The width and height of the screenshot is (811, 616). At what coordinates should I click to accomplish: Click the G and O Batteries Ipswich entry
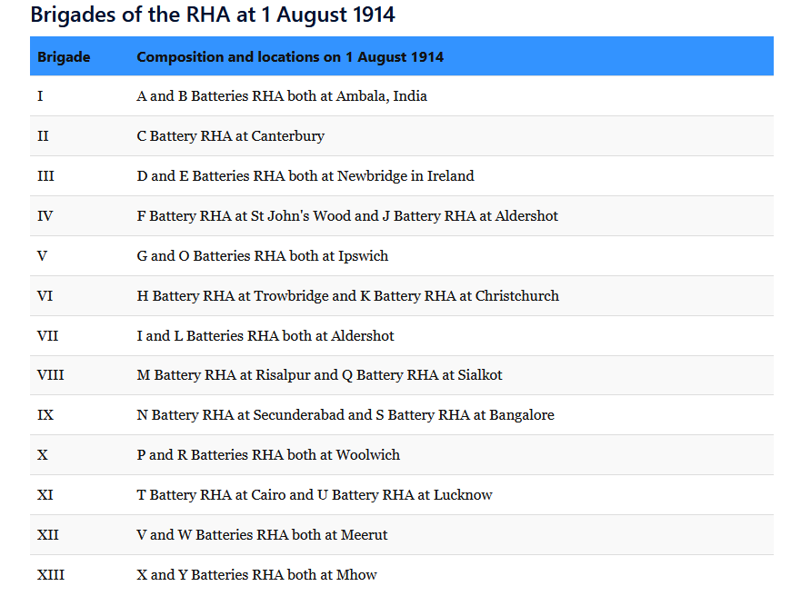[x=263, y=256]
